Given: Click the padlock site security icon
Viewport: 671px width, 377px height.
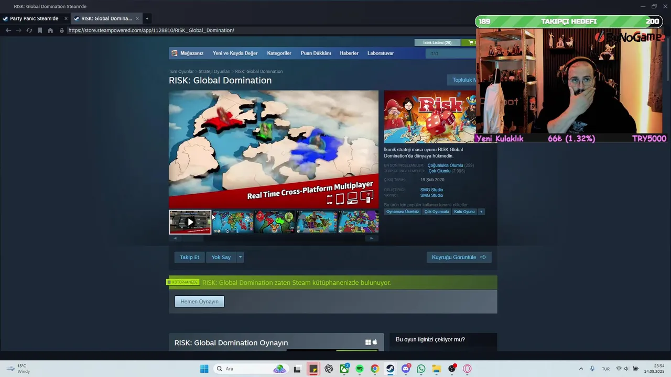Looking at the screenshot, I should (x=62, y=30).
